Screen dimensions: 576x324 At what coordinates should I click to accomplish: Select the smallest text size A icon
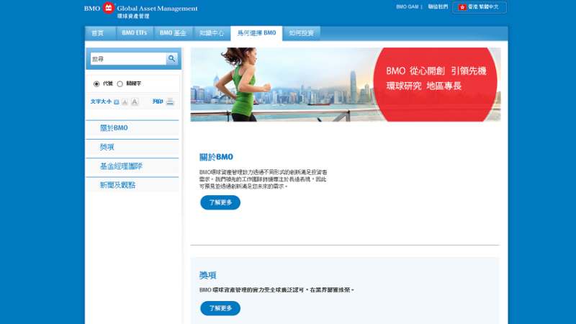coord(117,102)
